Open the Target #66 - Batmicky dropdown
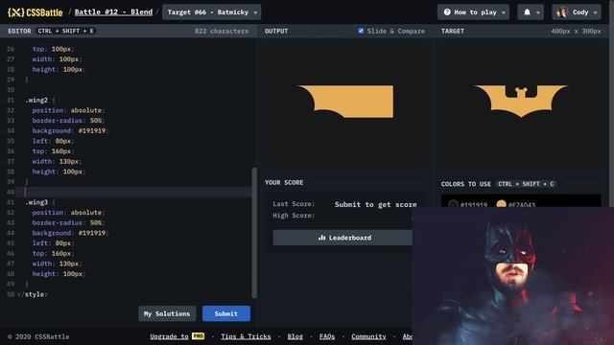614x345 pixels. 211,12
